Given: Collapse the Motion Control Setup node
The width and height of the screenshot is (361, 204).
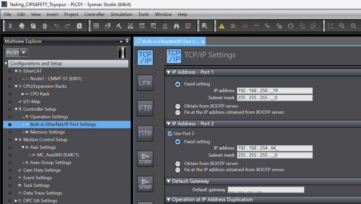Looking at the screenshot, I should [16, 140].
